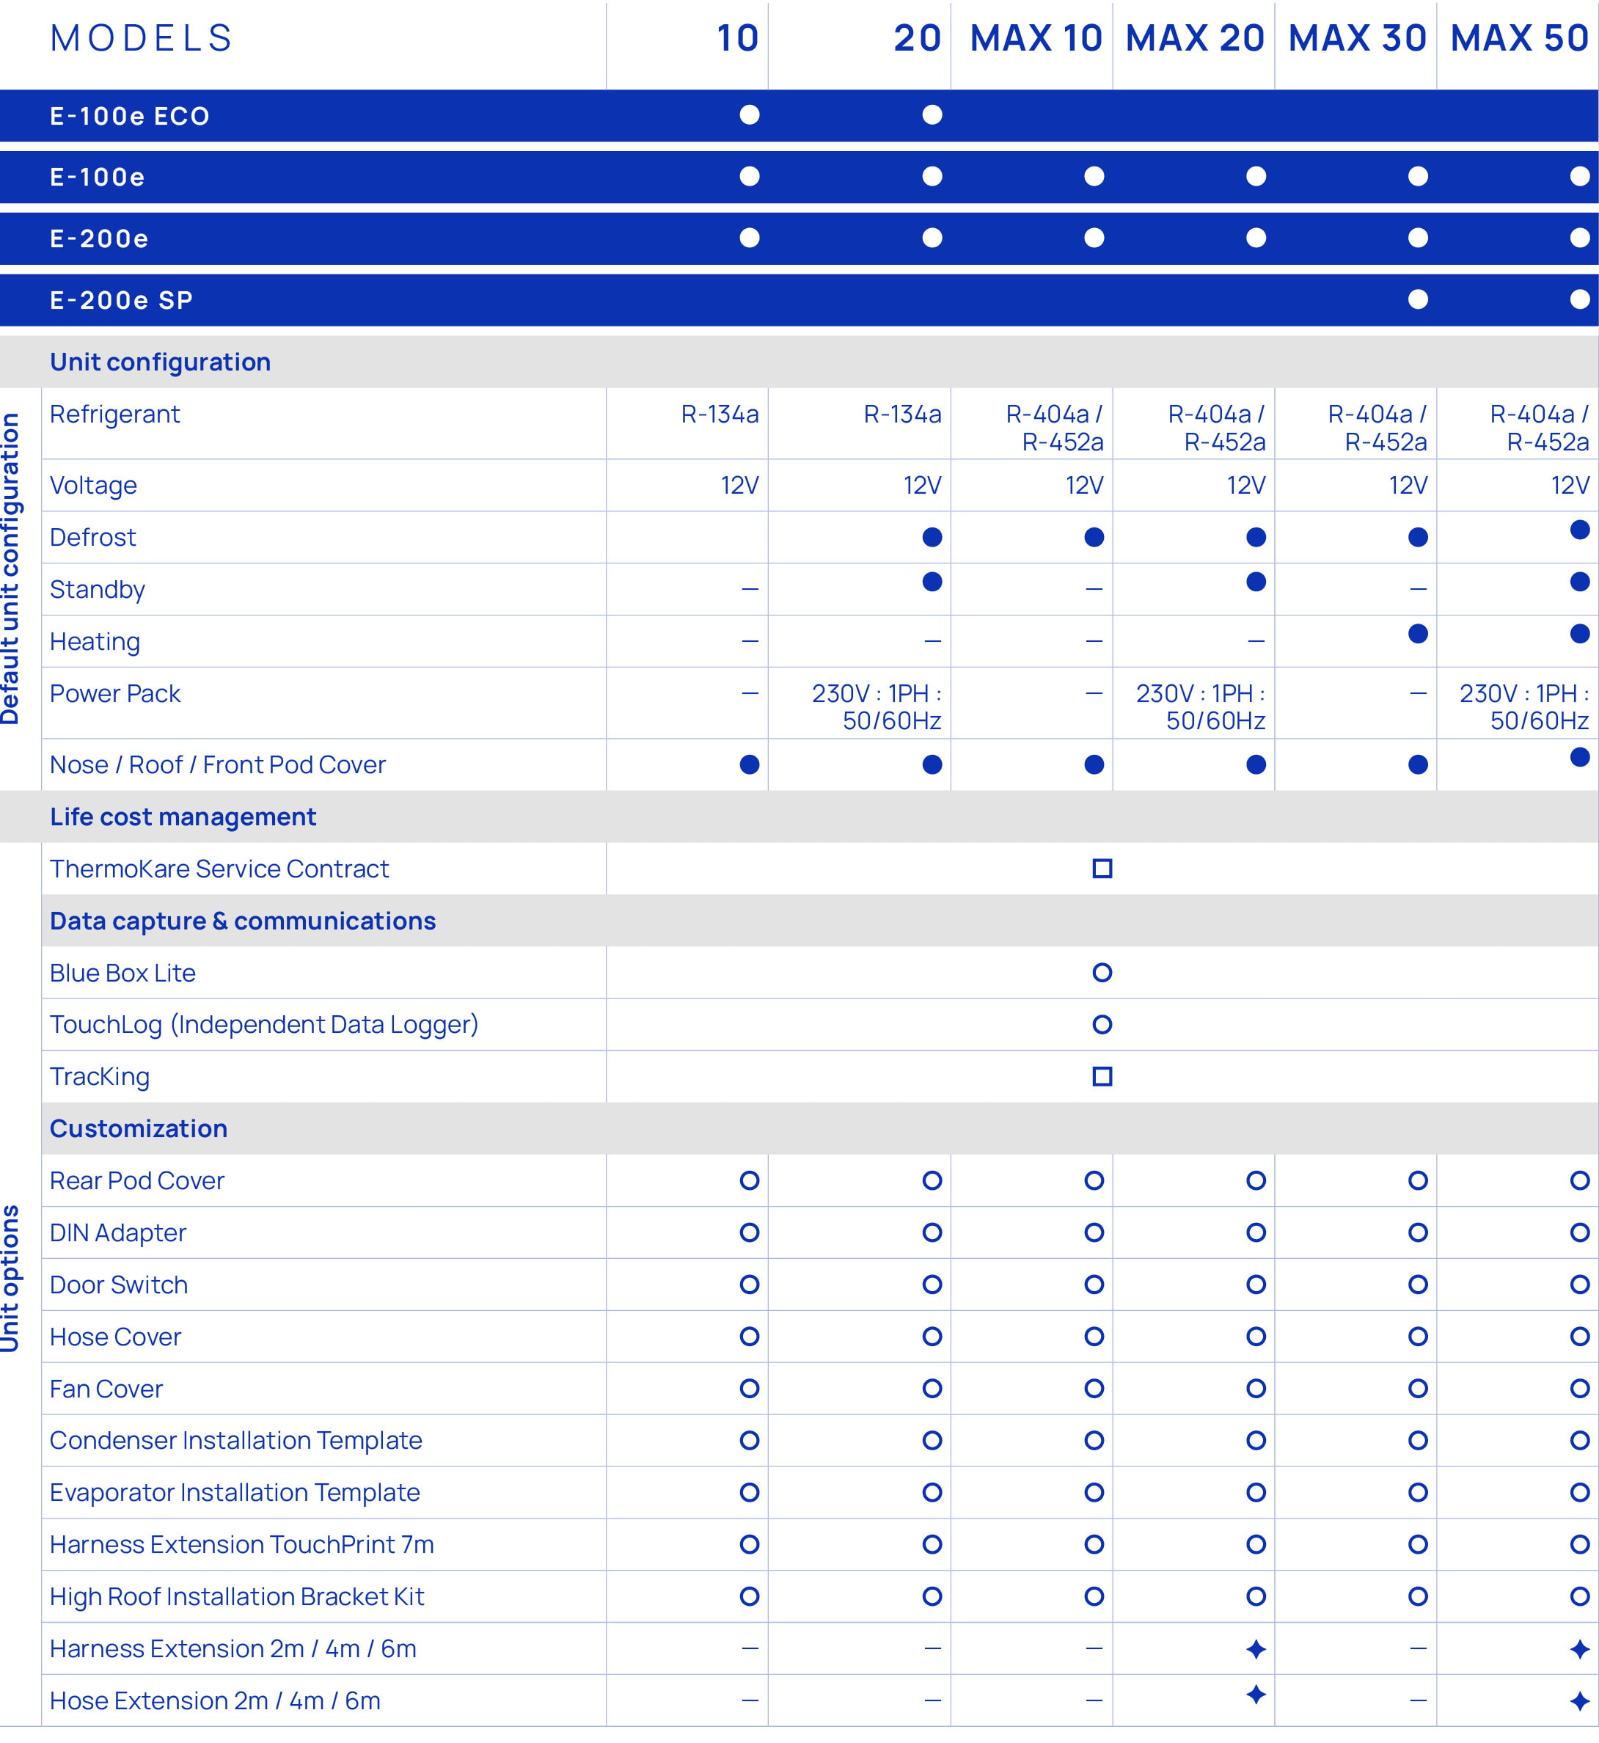
Task: Click the E-200e dot under model 10
Action: click(x=750, y=238)
